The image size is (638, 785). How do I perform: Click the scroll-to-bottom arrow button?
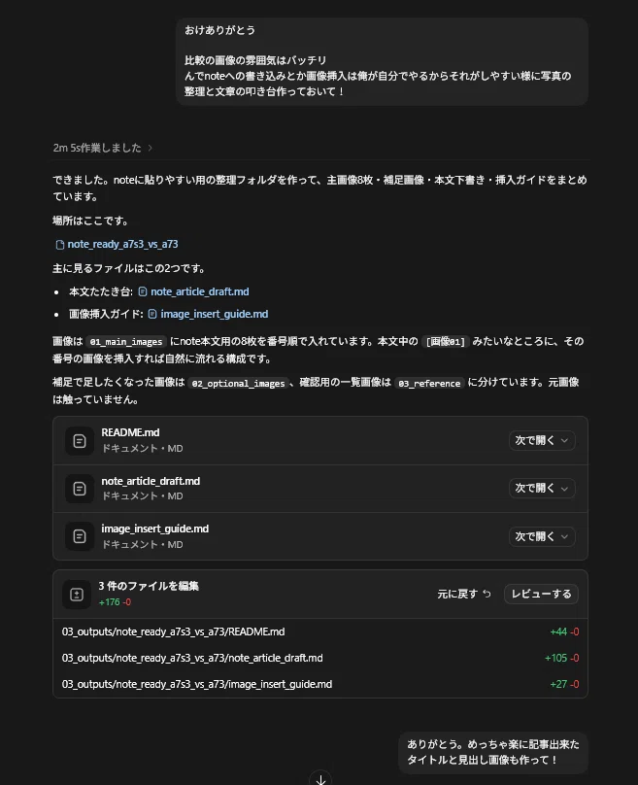[320, 779]
